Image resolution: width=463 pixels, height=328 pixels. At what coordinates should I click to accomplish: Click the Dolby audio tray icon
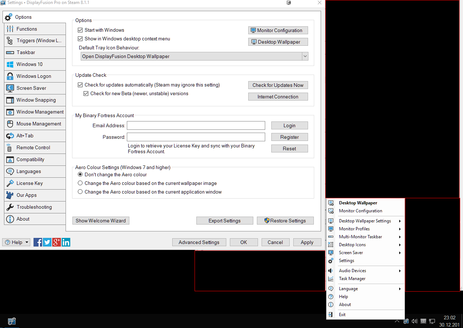pos(424,321)
